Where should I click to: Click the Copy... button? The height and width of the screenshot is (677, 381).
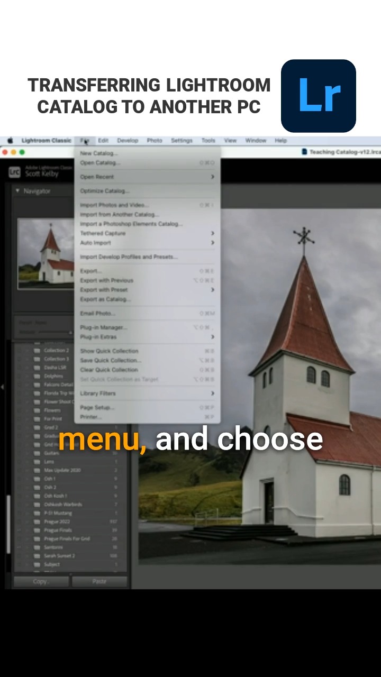coord(41,581)
